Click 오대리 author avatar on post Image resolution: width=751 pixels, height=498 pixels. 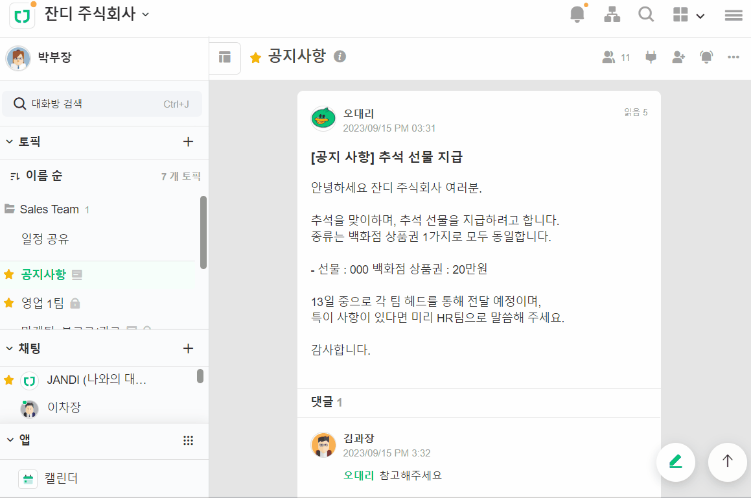tap(323, 119)
